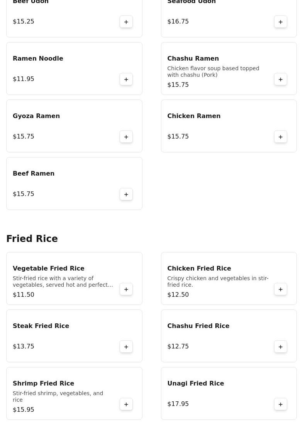
Task: Select the Fried Rice section heading
Action: [x=32, y=239]
